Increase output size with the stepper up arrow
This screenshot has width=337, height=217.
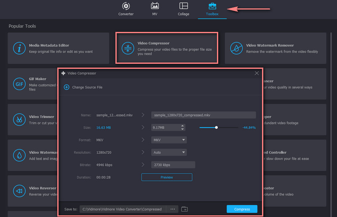click(x=182, y=125)
